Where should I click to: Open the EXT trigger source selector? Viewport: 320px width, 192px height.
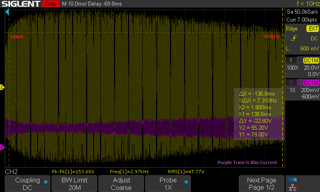pos(312,29)
